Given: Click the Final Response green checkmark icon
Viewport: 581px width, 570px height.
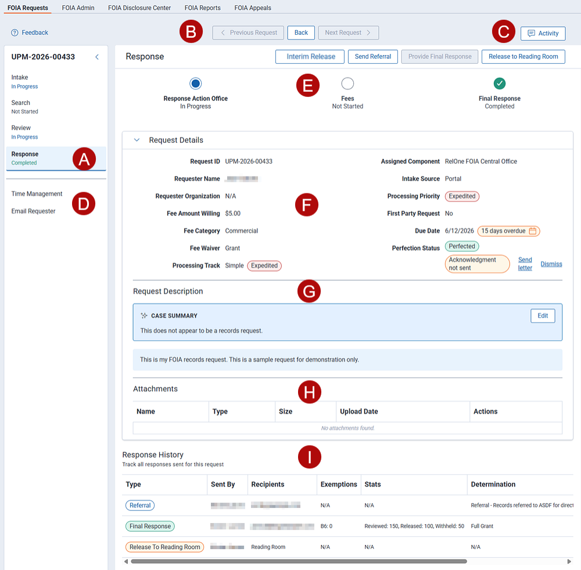Looking at the screenshot, I should tap(499, 83).
